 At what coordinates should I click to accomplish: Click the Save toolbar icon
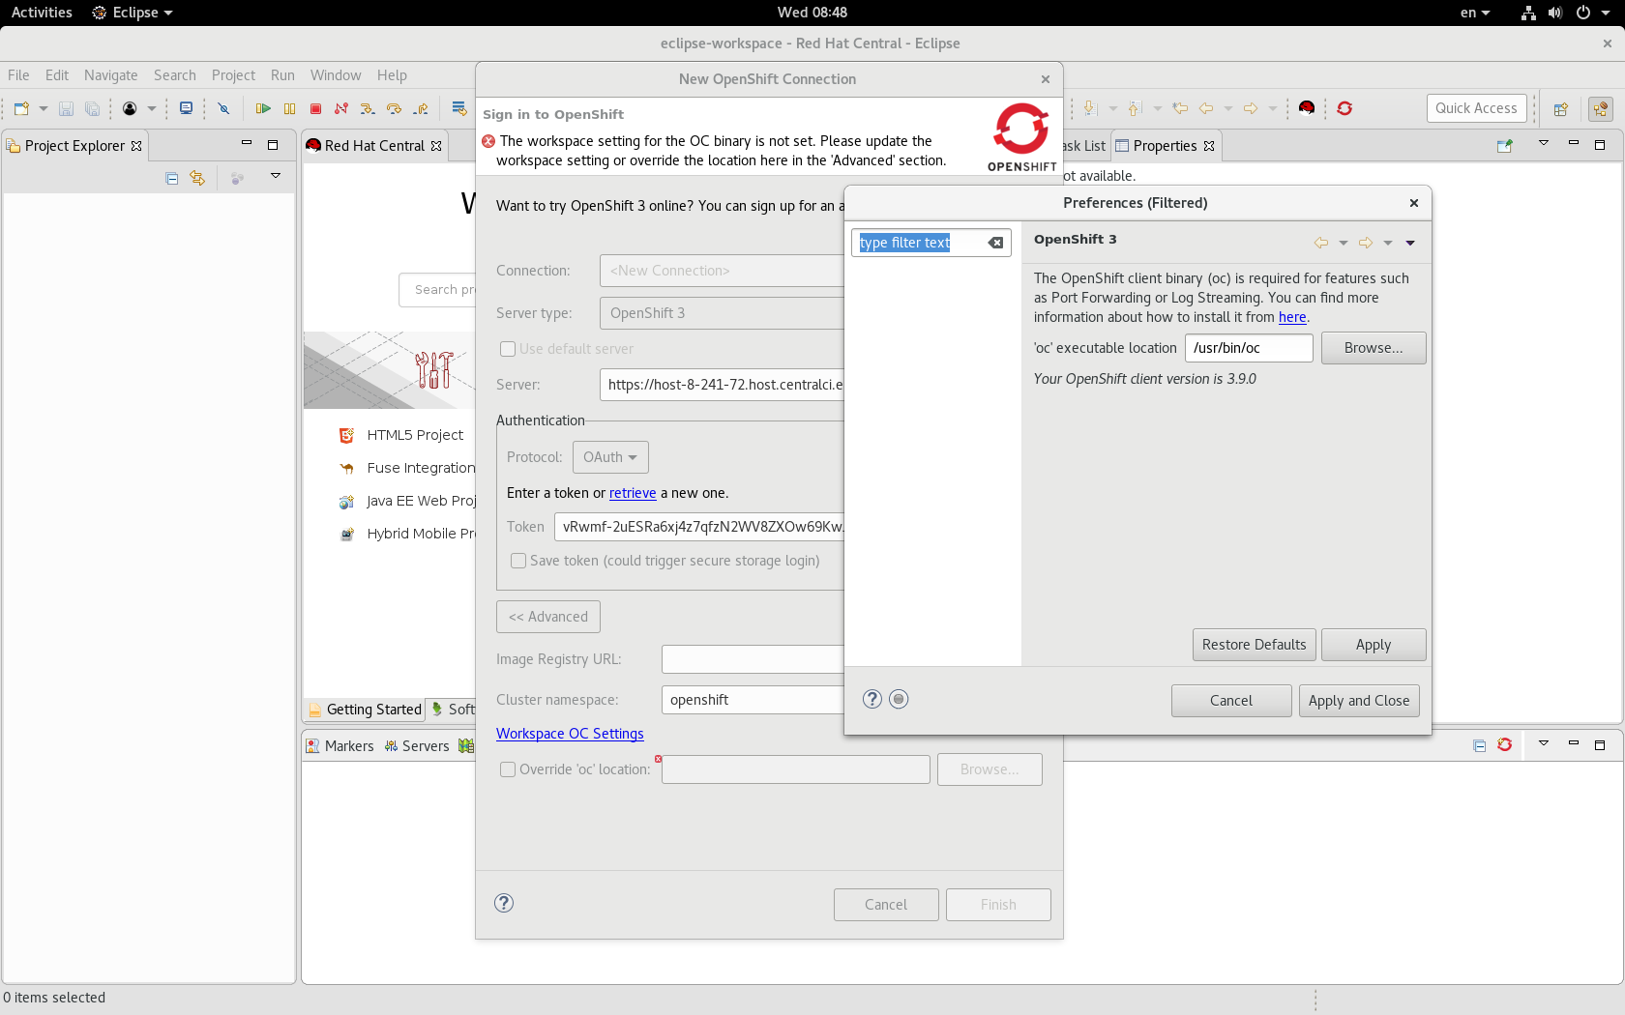pyautogui.click(x=66, y=108)
